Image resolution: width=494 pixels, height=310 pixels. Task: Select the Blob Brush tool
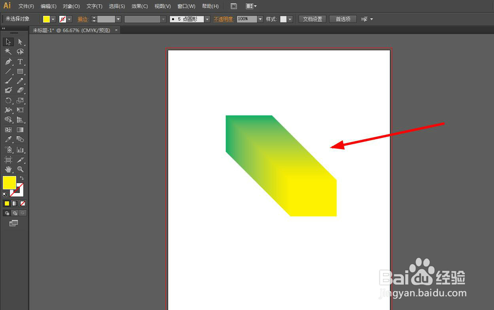point(8,90)
